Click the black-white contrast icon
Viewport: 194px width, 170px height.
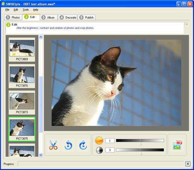[99, 150]
